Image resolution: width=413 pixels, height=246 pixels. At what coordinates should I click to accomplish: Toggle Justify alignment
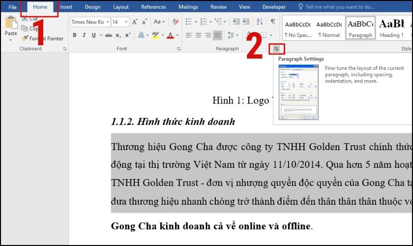pyautogui.click(x=217, y=35)
